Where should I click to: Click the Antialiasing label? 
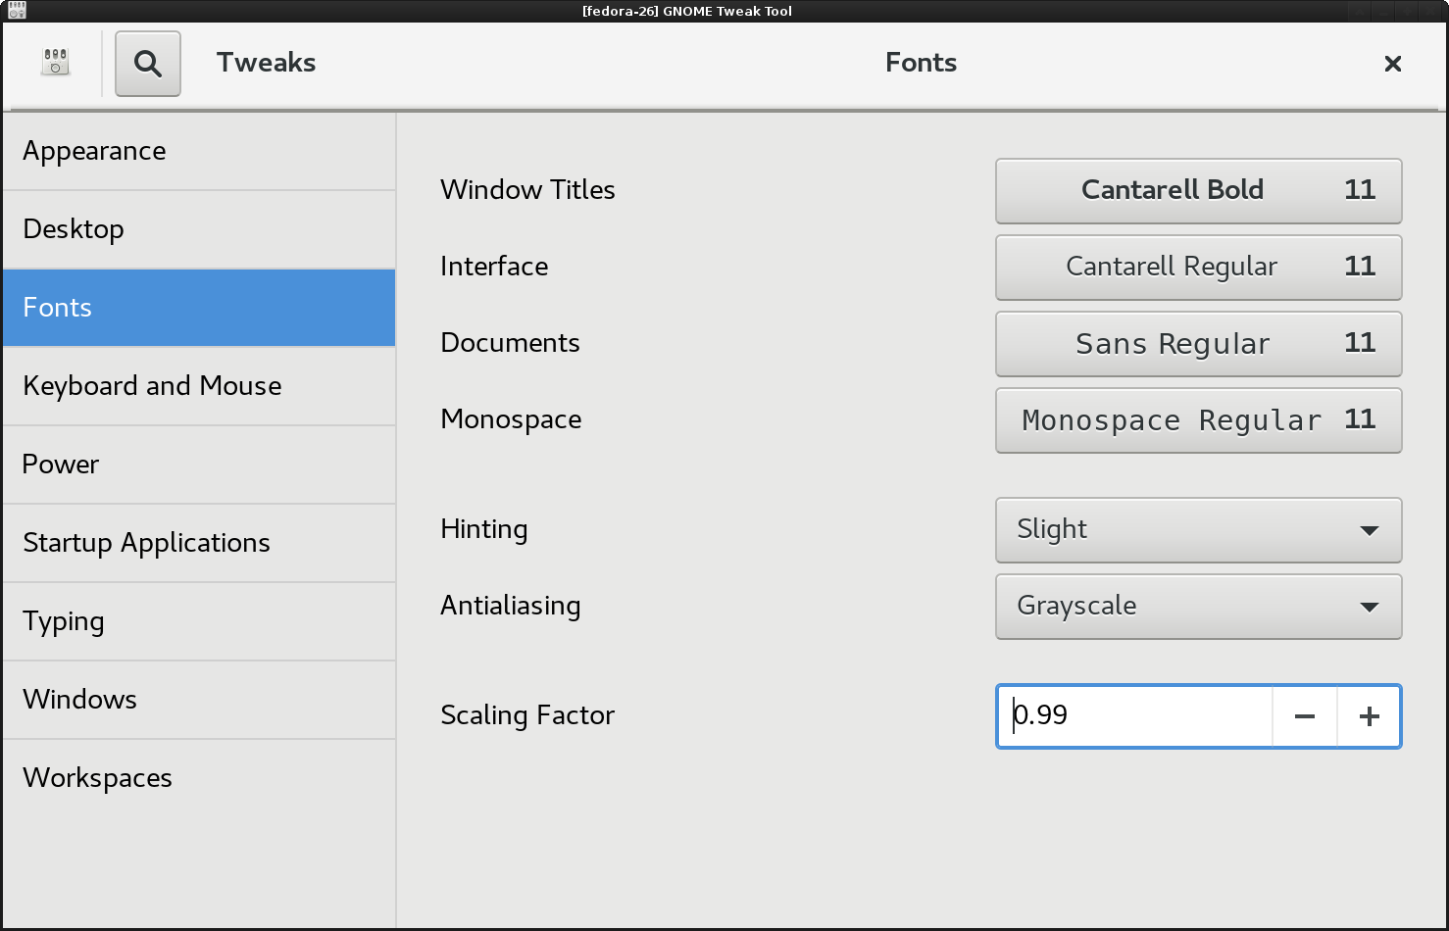[511, 606]
